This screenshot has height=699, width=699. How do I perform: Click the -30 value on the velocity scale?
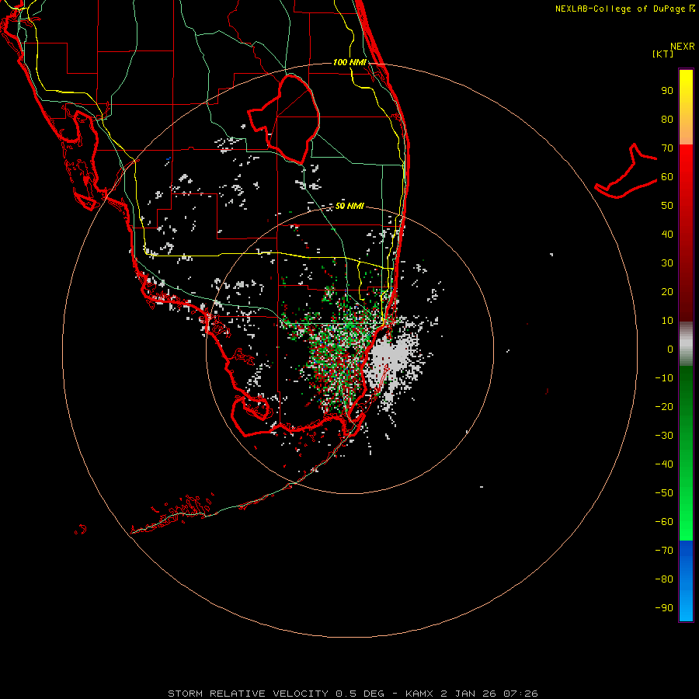664,436
